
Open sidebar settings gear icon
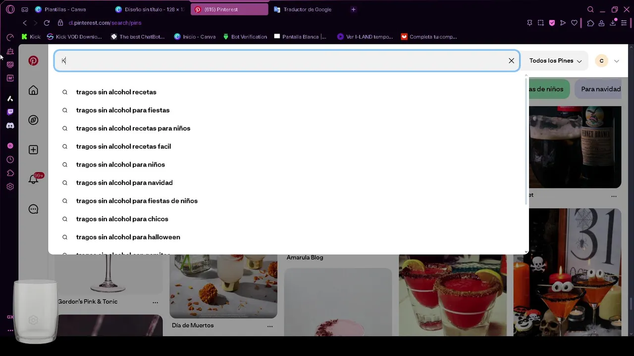[10, 187]
